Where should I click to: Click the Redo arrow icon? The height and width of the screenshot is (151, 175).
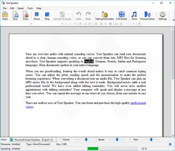88,16
